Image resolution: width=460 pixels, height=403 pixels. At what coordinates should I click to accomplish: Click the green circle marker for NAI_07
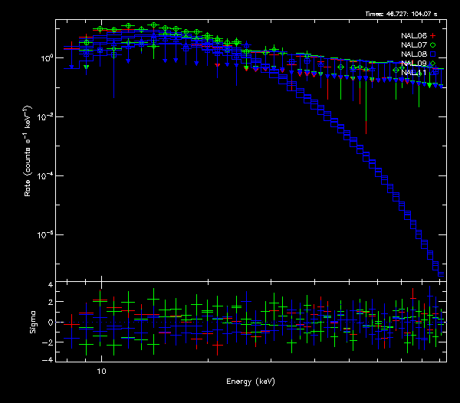(432, 45)
